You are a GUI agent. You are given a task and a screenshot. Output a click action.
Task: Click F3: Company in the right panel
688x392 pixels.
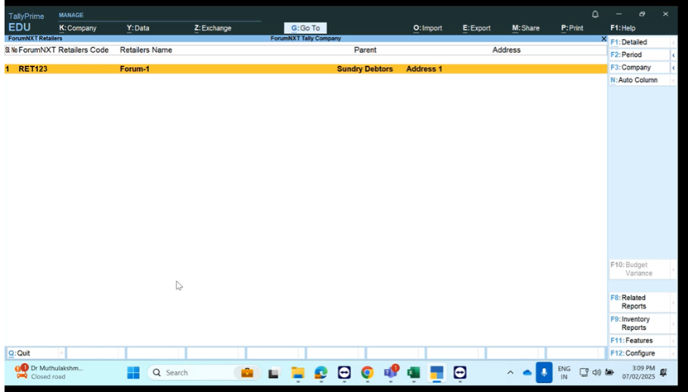[x=639, y=68]
